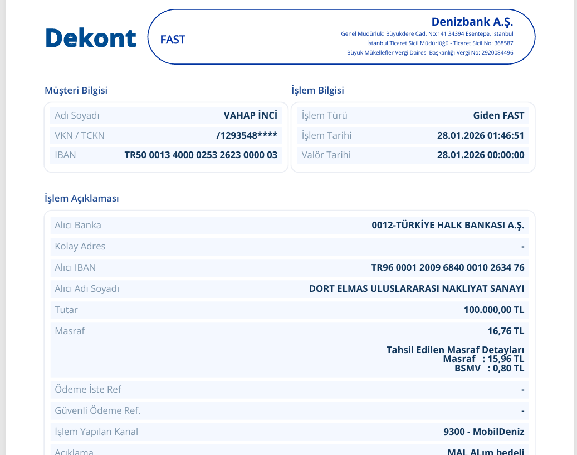Select the FAST label in header
Viewport: 577px width, 455px height.
tap(173, 40)
